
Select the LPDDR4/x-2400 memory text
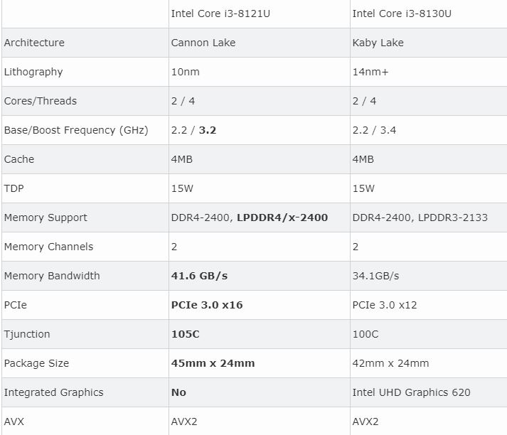(282, 217)
